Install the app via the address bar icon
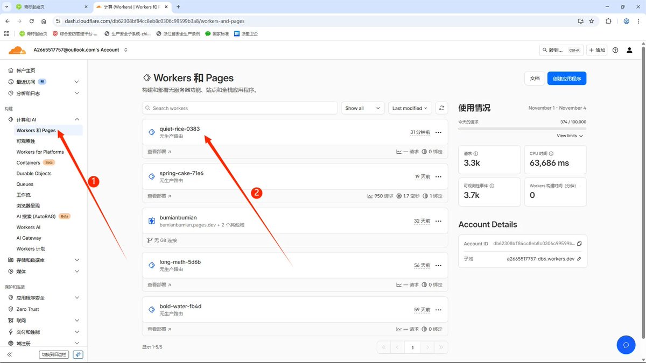The image size is (646, 363). (x=580, y=21)
